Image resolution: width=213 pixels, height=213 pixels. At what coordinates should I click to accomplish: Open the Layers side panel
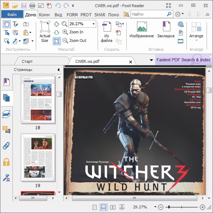coord(6,114)
